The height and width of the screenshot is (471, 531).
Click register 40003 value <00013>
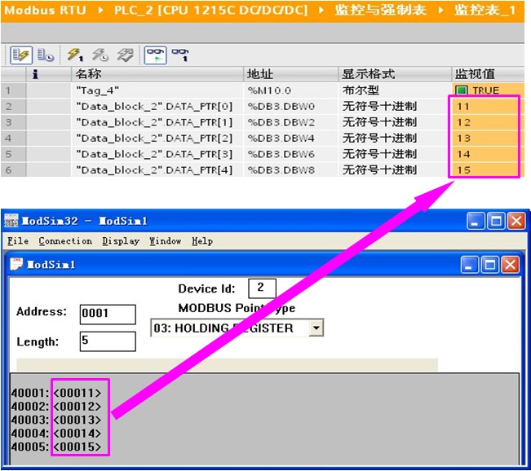click(x=77, y=420)
